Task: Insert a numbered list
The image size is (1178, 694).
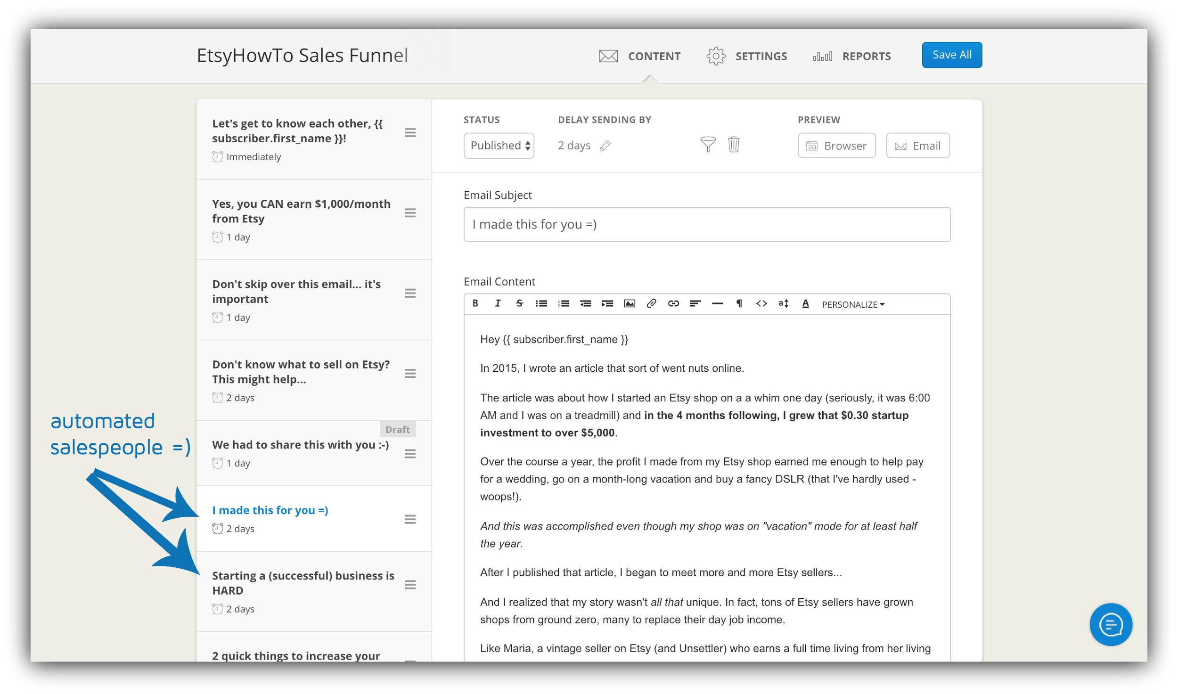Action: tap(564, 303)
